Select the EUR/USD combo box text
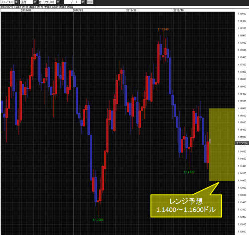Screen dimensions: 249x235 (7, 2)
